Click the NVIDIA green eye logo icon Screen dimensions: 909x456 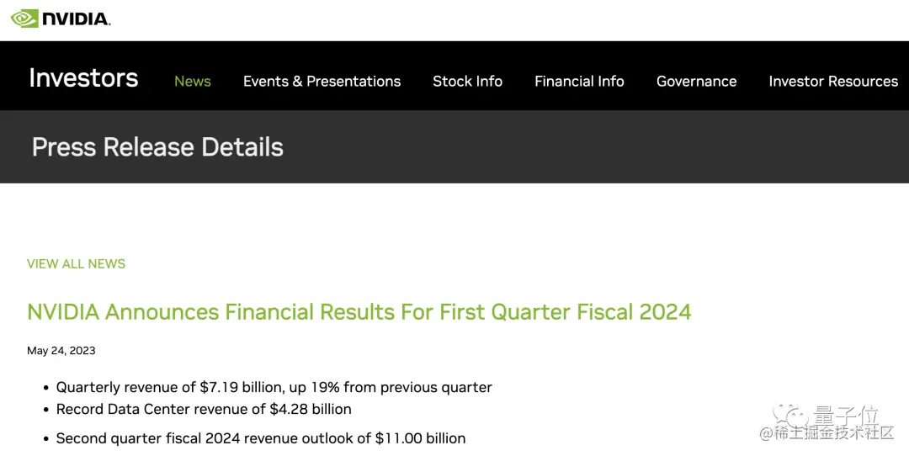[x=24, y=18]
